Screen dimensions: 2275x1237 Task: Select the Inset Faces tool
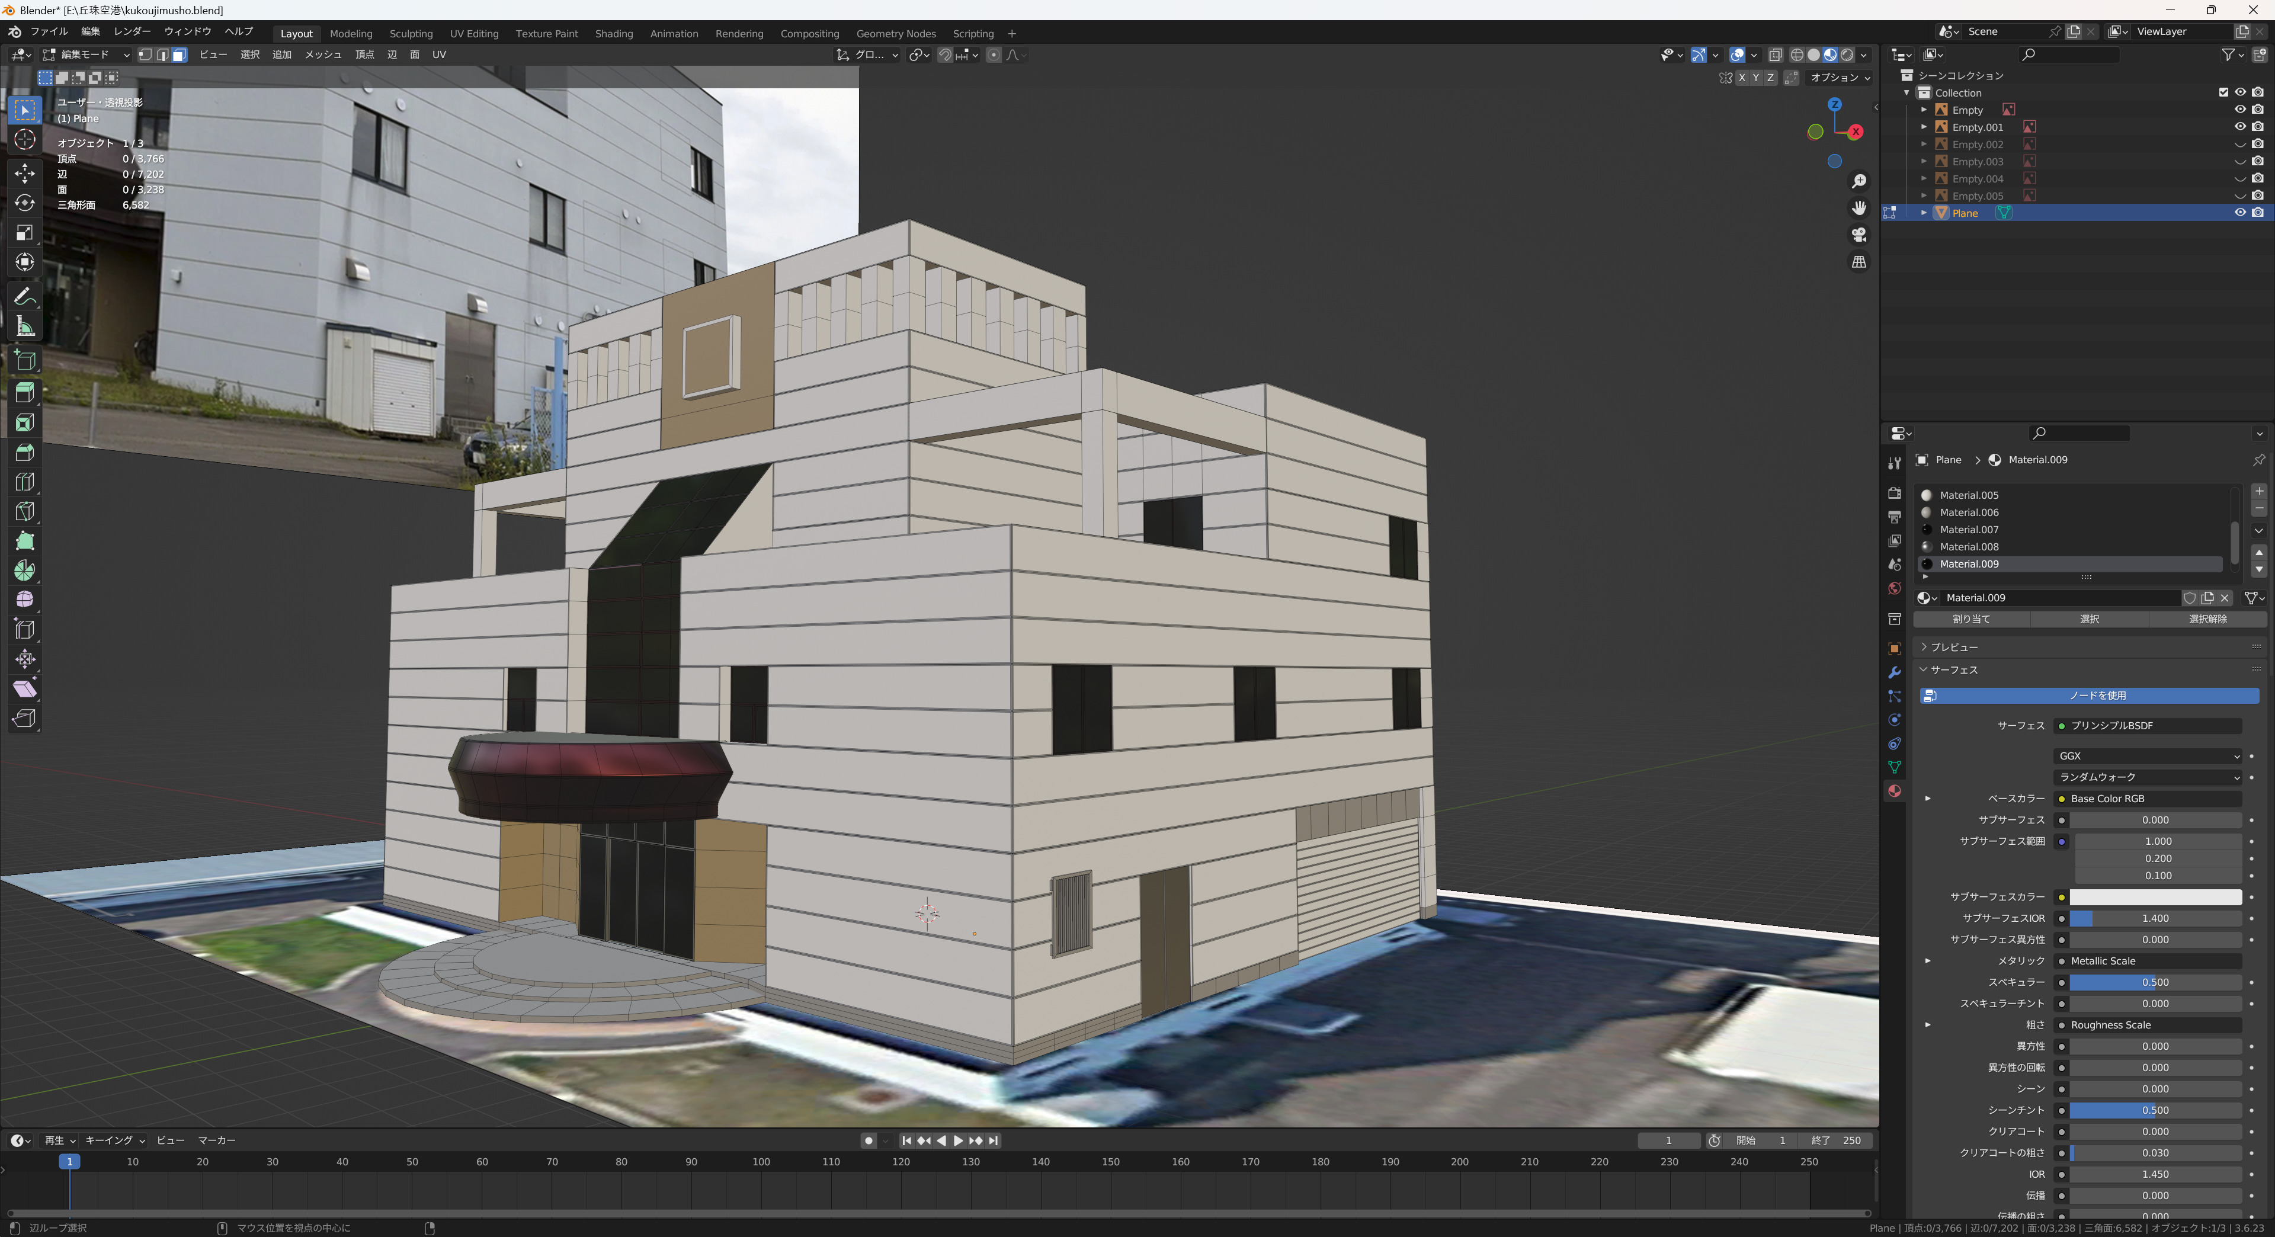25,423
